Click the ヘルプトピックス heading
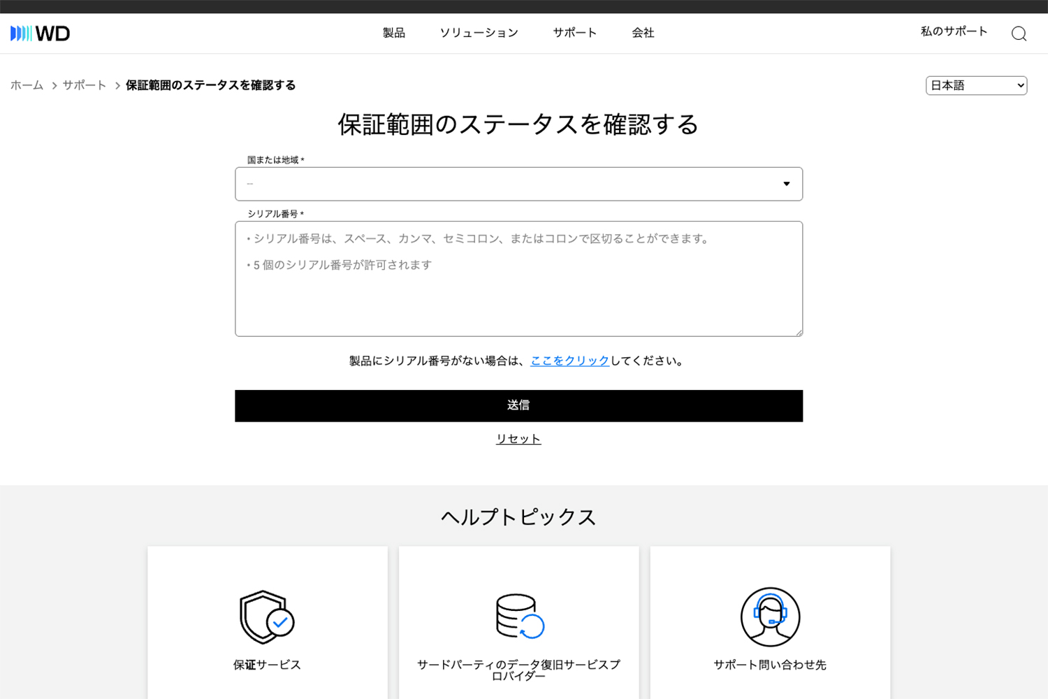 [x=518, y=517]
